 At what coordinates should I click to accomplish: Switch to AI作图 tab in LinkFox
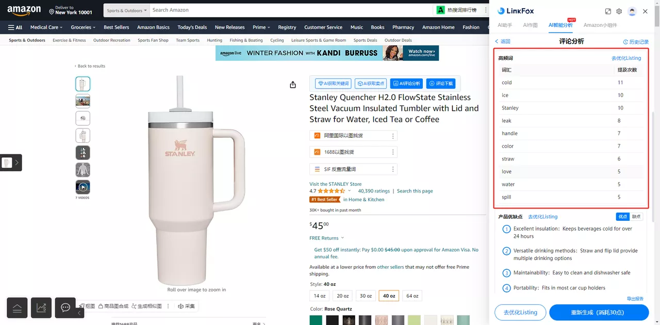[530, 25]
